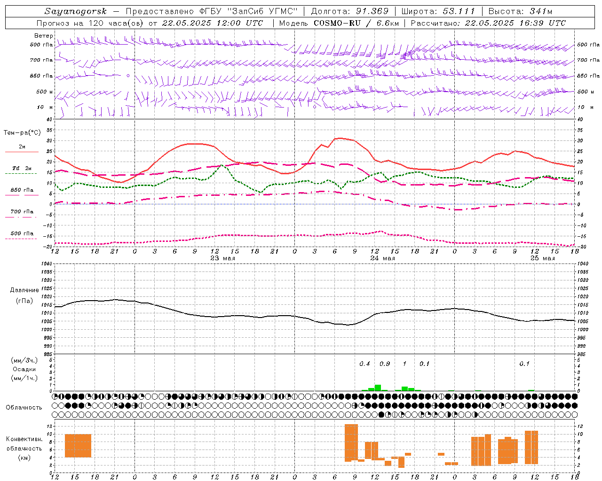Screen dimensions: 602x481
Task: Click the Рассчитано 22.05.2025 16:39 UTC timestamp
Action: (488, 23)
